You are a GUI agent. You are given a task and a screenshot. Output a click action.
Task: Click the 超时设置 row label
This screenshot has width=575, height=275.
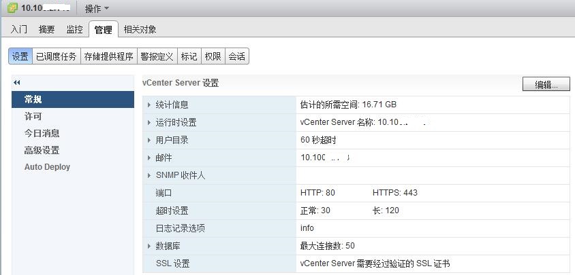point(172,210)
